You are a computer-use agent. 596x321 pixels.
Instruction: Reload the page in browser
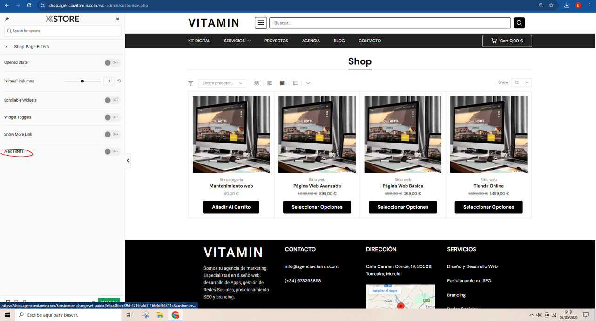click(x=29, y=5)
